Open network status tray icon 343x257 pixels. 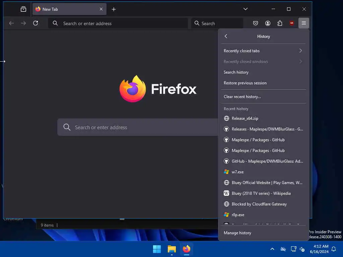pyautogui.click(x=293, y=249)
